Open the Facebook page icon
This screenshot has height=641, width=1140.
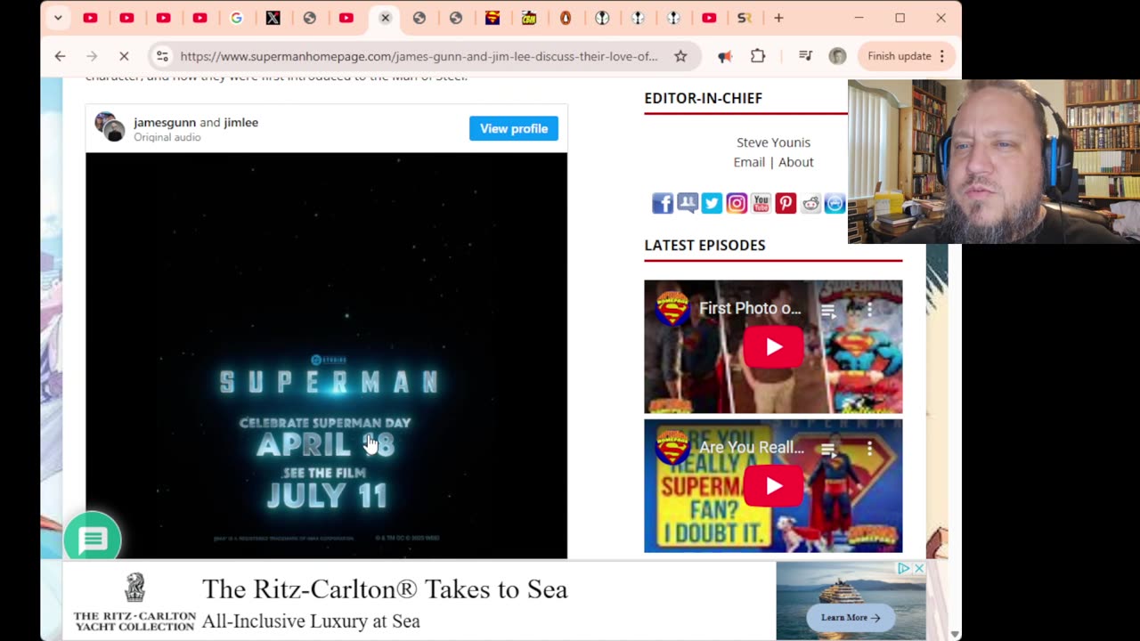pyautogui.click(x=663, y=203)
